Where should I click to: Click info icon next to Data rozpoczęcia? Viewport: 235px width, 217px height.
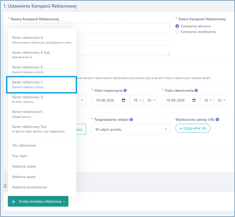(x=125, y=90)
